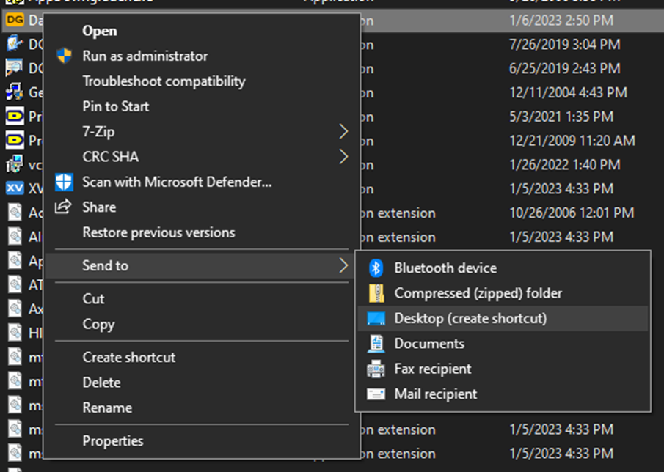Select the file icon dated 5/3/2021
664x472 pixels.
pyautogui.click(x=15, y=117)
